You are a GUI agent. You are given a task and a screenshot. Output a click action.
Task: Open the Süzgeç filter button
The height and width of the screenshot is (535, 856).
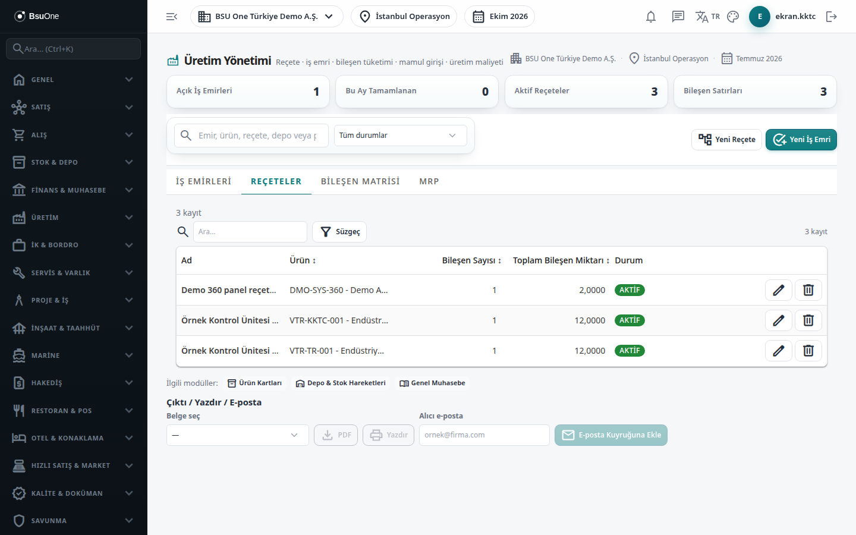[339, 232]
